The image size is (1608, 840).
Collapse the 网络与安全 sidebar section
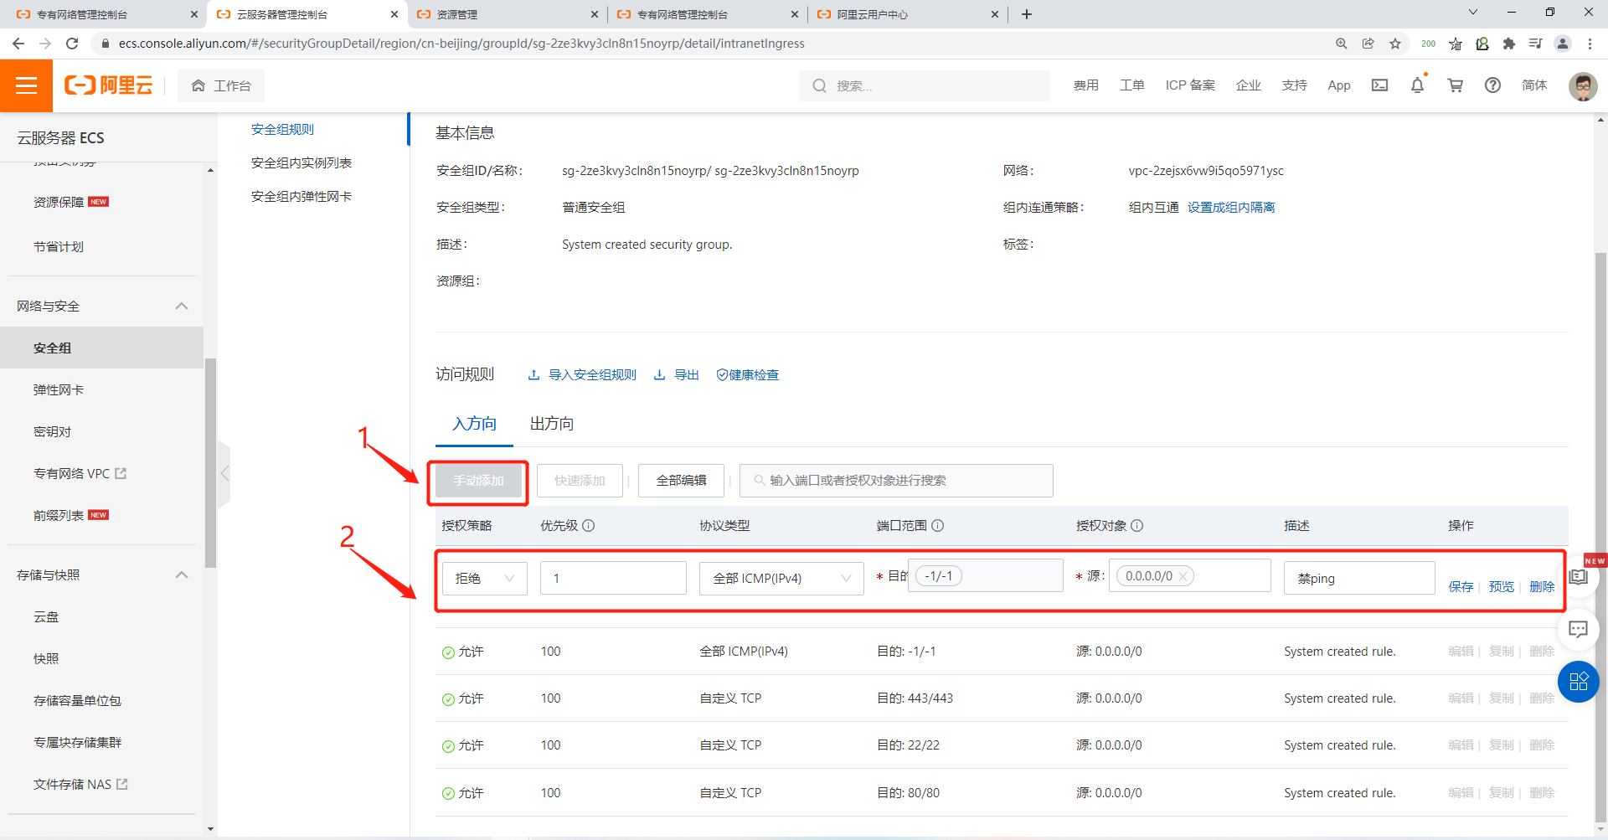pos(182,307)
